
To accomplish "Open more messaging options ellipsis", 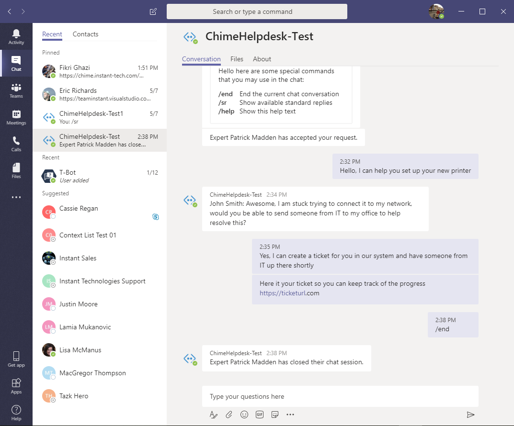I will click(290, 415).
